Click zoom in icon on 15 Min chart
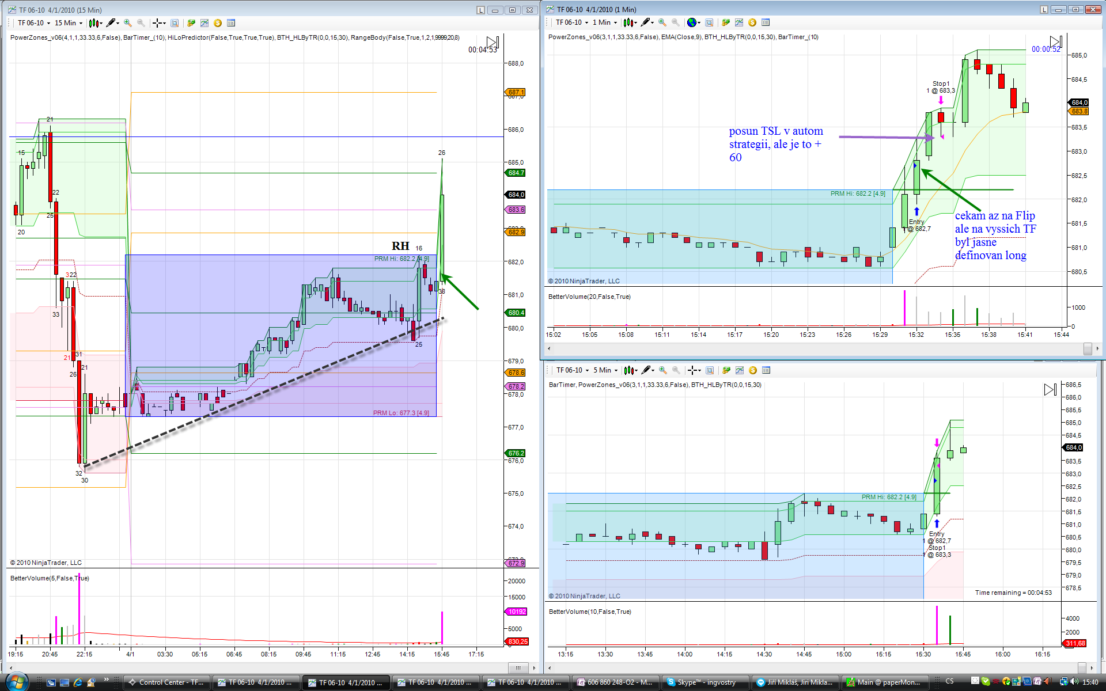The width and height of the screenshot is (1106, 691). (127, 23)
